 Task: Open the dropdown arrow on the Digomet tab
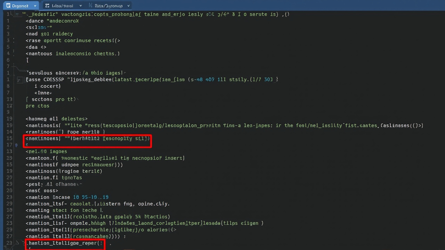point(35,6)
